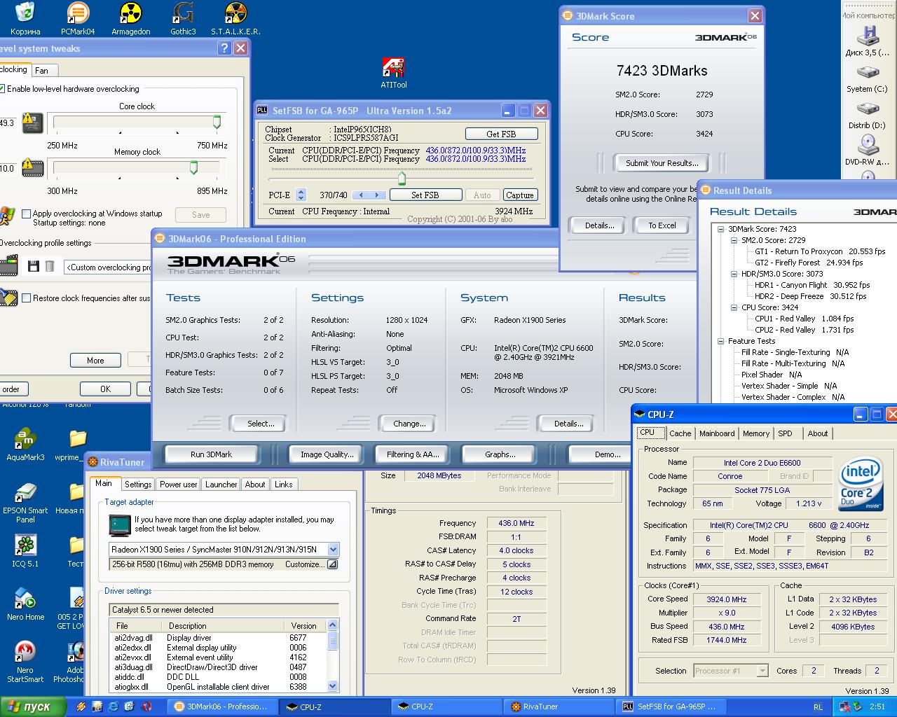Open the Syetem (C:) drive icon
The width and height of the screenshot is (897, 717).
tap(868, 78)
